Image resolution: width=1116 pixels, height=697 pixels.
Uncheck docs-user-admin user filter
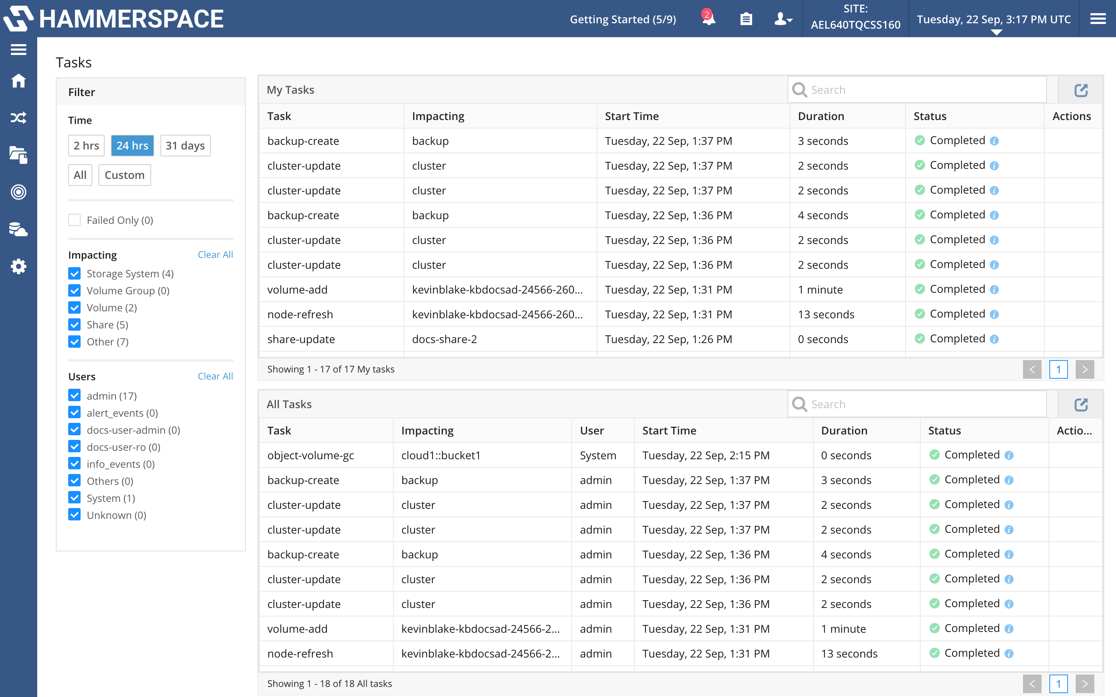click(74, 430)
